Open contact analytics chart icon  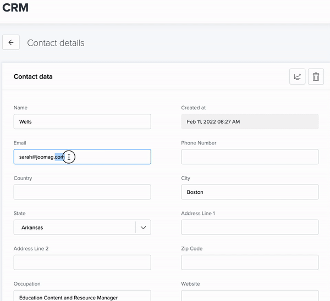coord(297,77)
